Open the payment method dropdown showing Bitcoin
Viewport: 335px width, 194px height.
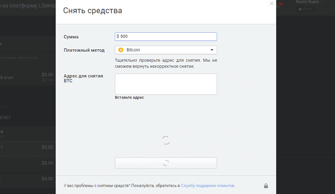tap(166, 50)
